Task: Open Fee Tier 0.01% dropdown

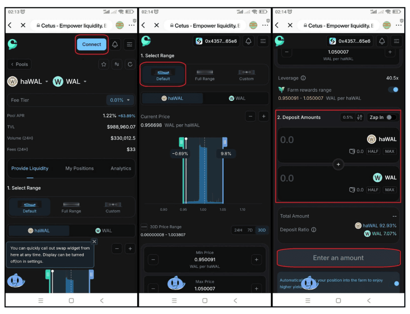Action: [120, 100]
